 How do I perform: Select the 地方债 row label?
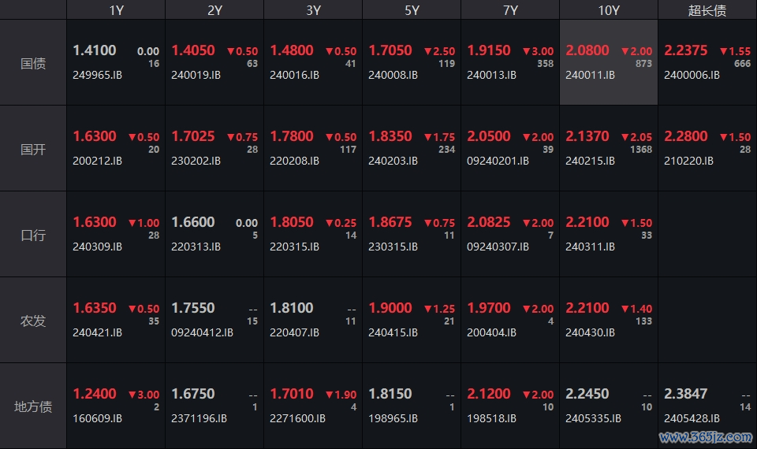[x=33, y=406]
